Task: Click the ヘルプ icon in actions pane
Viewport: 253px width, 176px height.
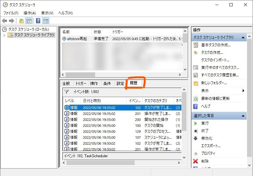Action: click(196, 106)
